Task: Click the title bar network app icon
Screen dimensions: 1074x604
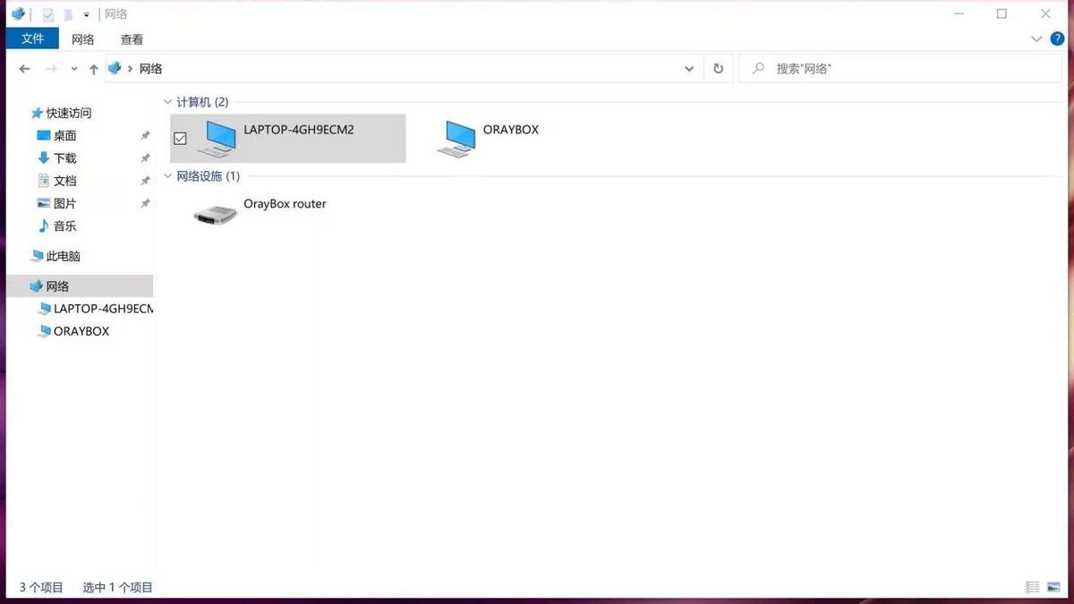Action: [18, 13]
